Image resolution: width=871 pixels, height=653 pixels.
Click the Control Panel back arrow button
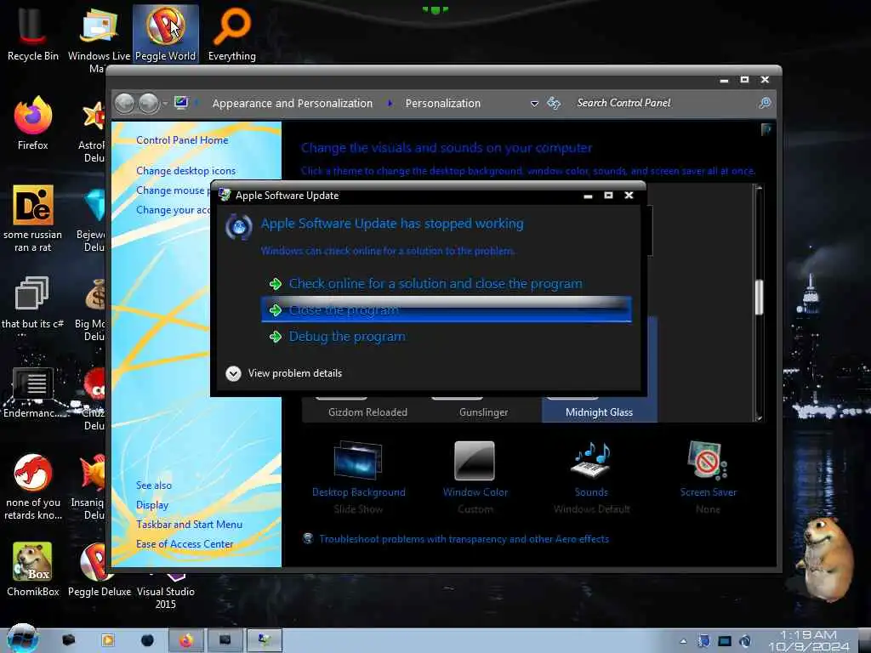coord(124,103)
